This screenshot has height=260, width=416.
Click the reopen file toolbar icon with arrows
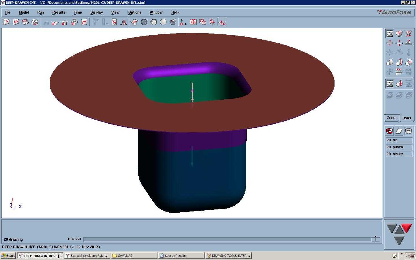16,22
